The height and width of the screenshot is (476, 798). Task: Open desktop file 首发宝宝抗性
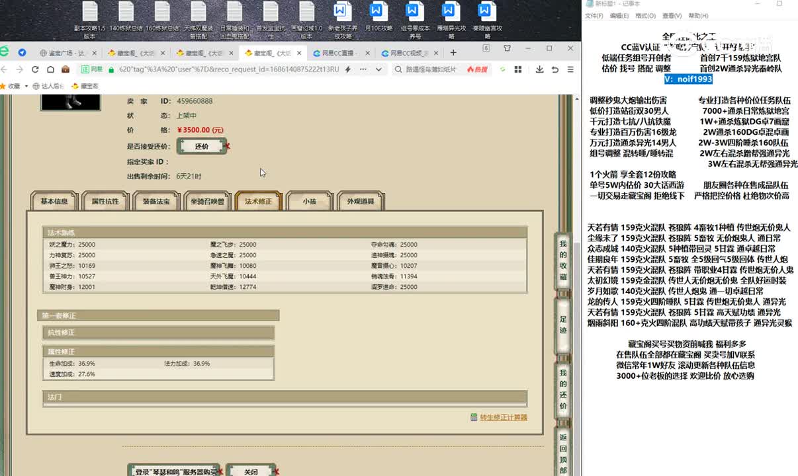tap(269, 20)
